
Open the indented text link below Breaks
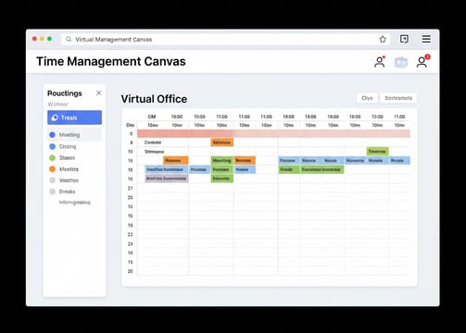(75, 203)
